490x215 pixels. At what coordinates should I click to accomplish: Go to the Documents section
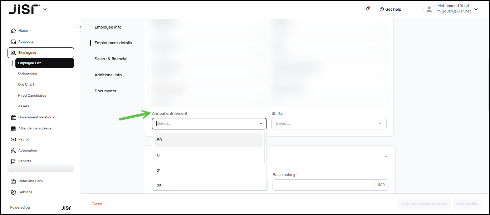click(x=105, y=91)
